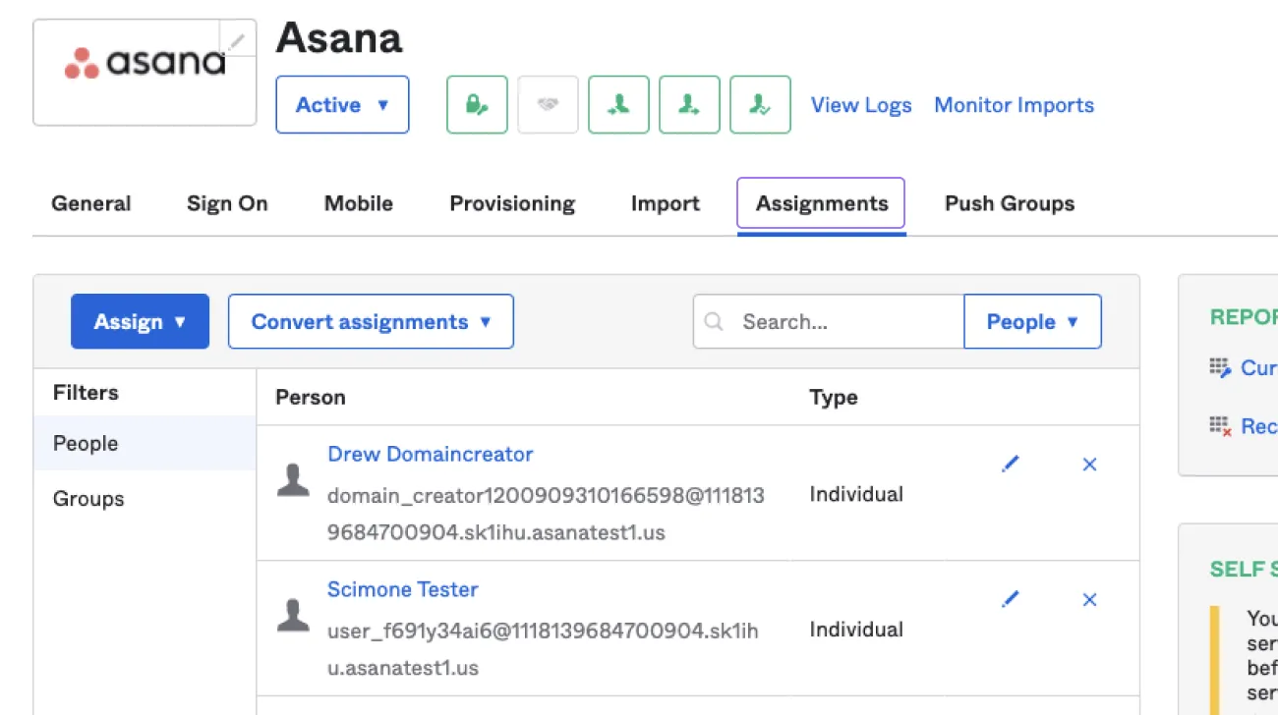Viewport: 1278px width, 715px height.
Task: Click the assignment checkmark user icon
Action: 760,104
